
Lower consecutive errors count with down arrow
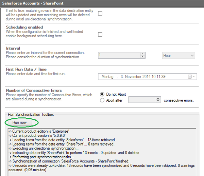[158, 101]
